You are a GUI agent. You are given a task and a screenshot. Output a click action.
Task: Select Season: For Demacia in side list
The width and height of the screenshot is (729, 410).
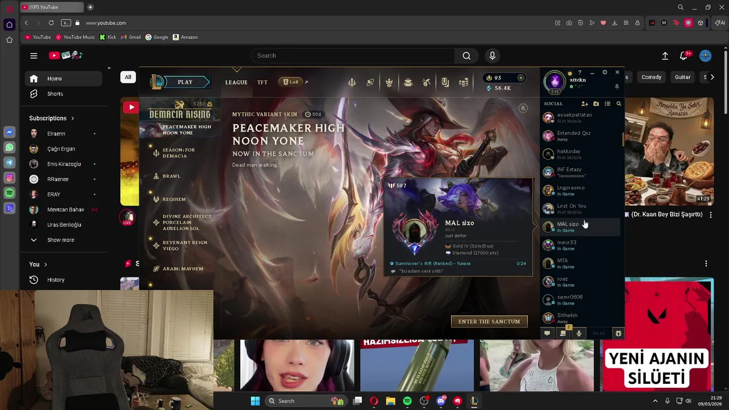click(179, 153)
